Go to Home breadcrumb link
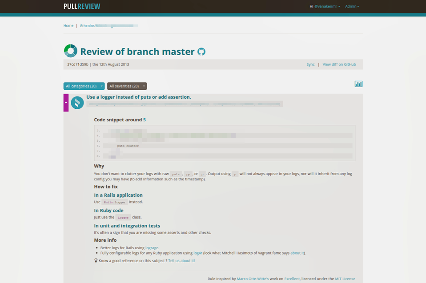426x283 pixels. coord(68,25)
